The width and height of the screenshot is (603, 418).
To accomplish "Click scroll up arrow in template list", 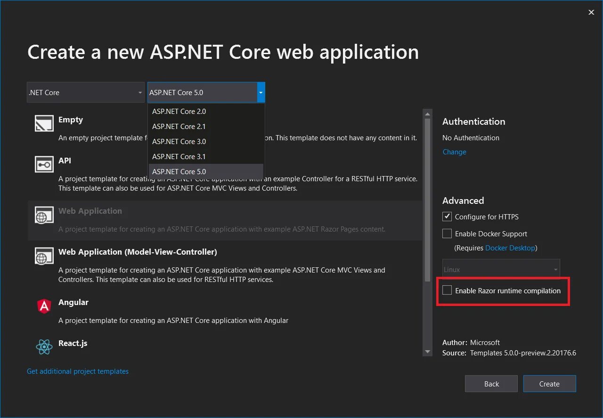I will point(428,114).
